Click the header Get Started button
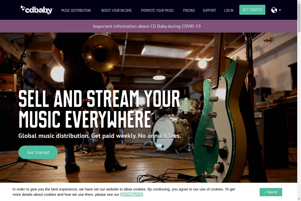 pyautogui.click(x=252, y=10)
